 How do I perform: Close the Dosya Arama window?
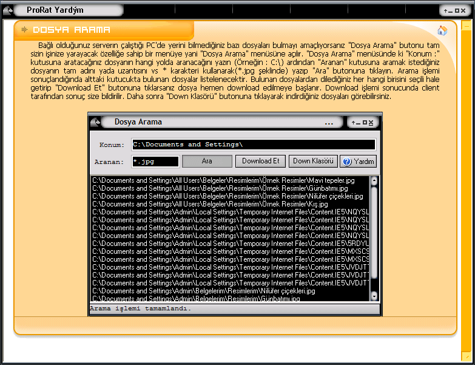pyautogui.click(x=371, y=123)
